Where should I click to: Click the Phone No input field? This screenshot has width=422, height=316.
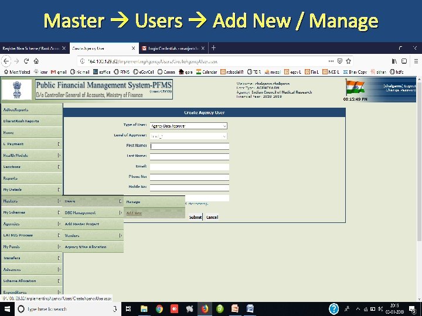point(189,177)
